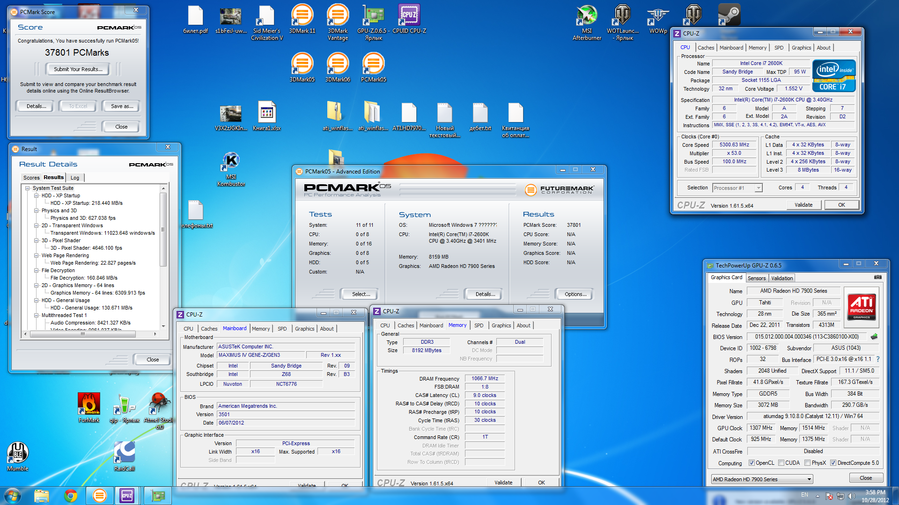Select the Sid Meier's Civilization V icon
Image resolution: width=899 pixels, height=505 pixels.
pyautogui.click(x=266, y=22)
